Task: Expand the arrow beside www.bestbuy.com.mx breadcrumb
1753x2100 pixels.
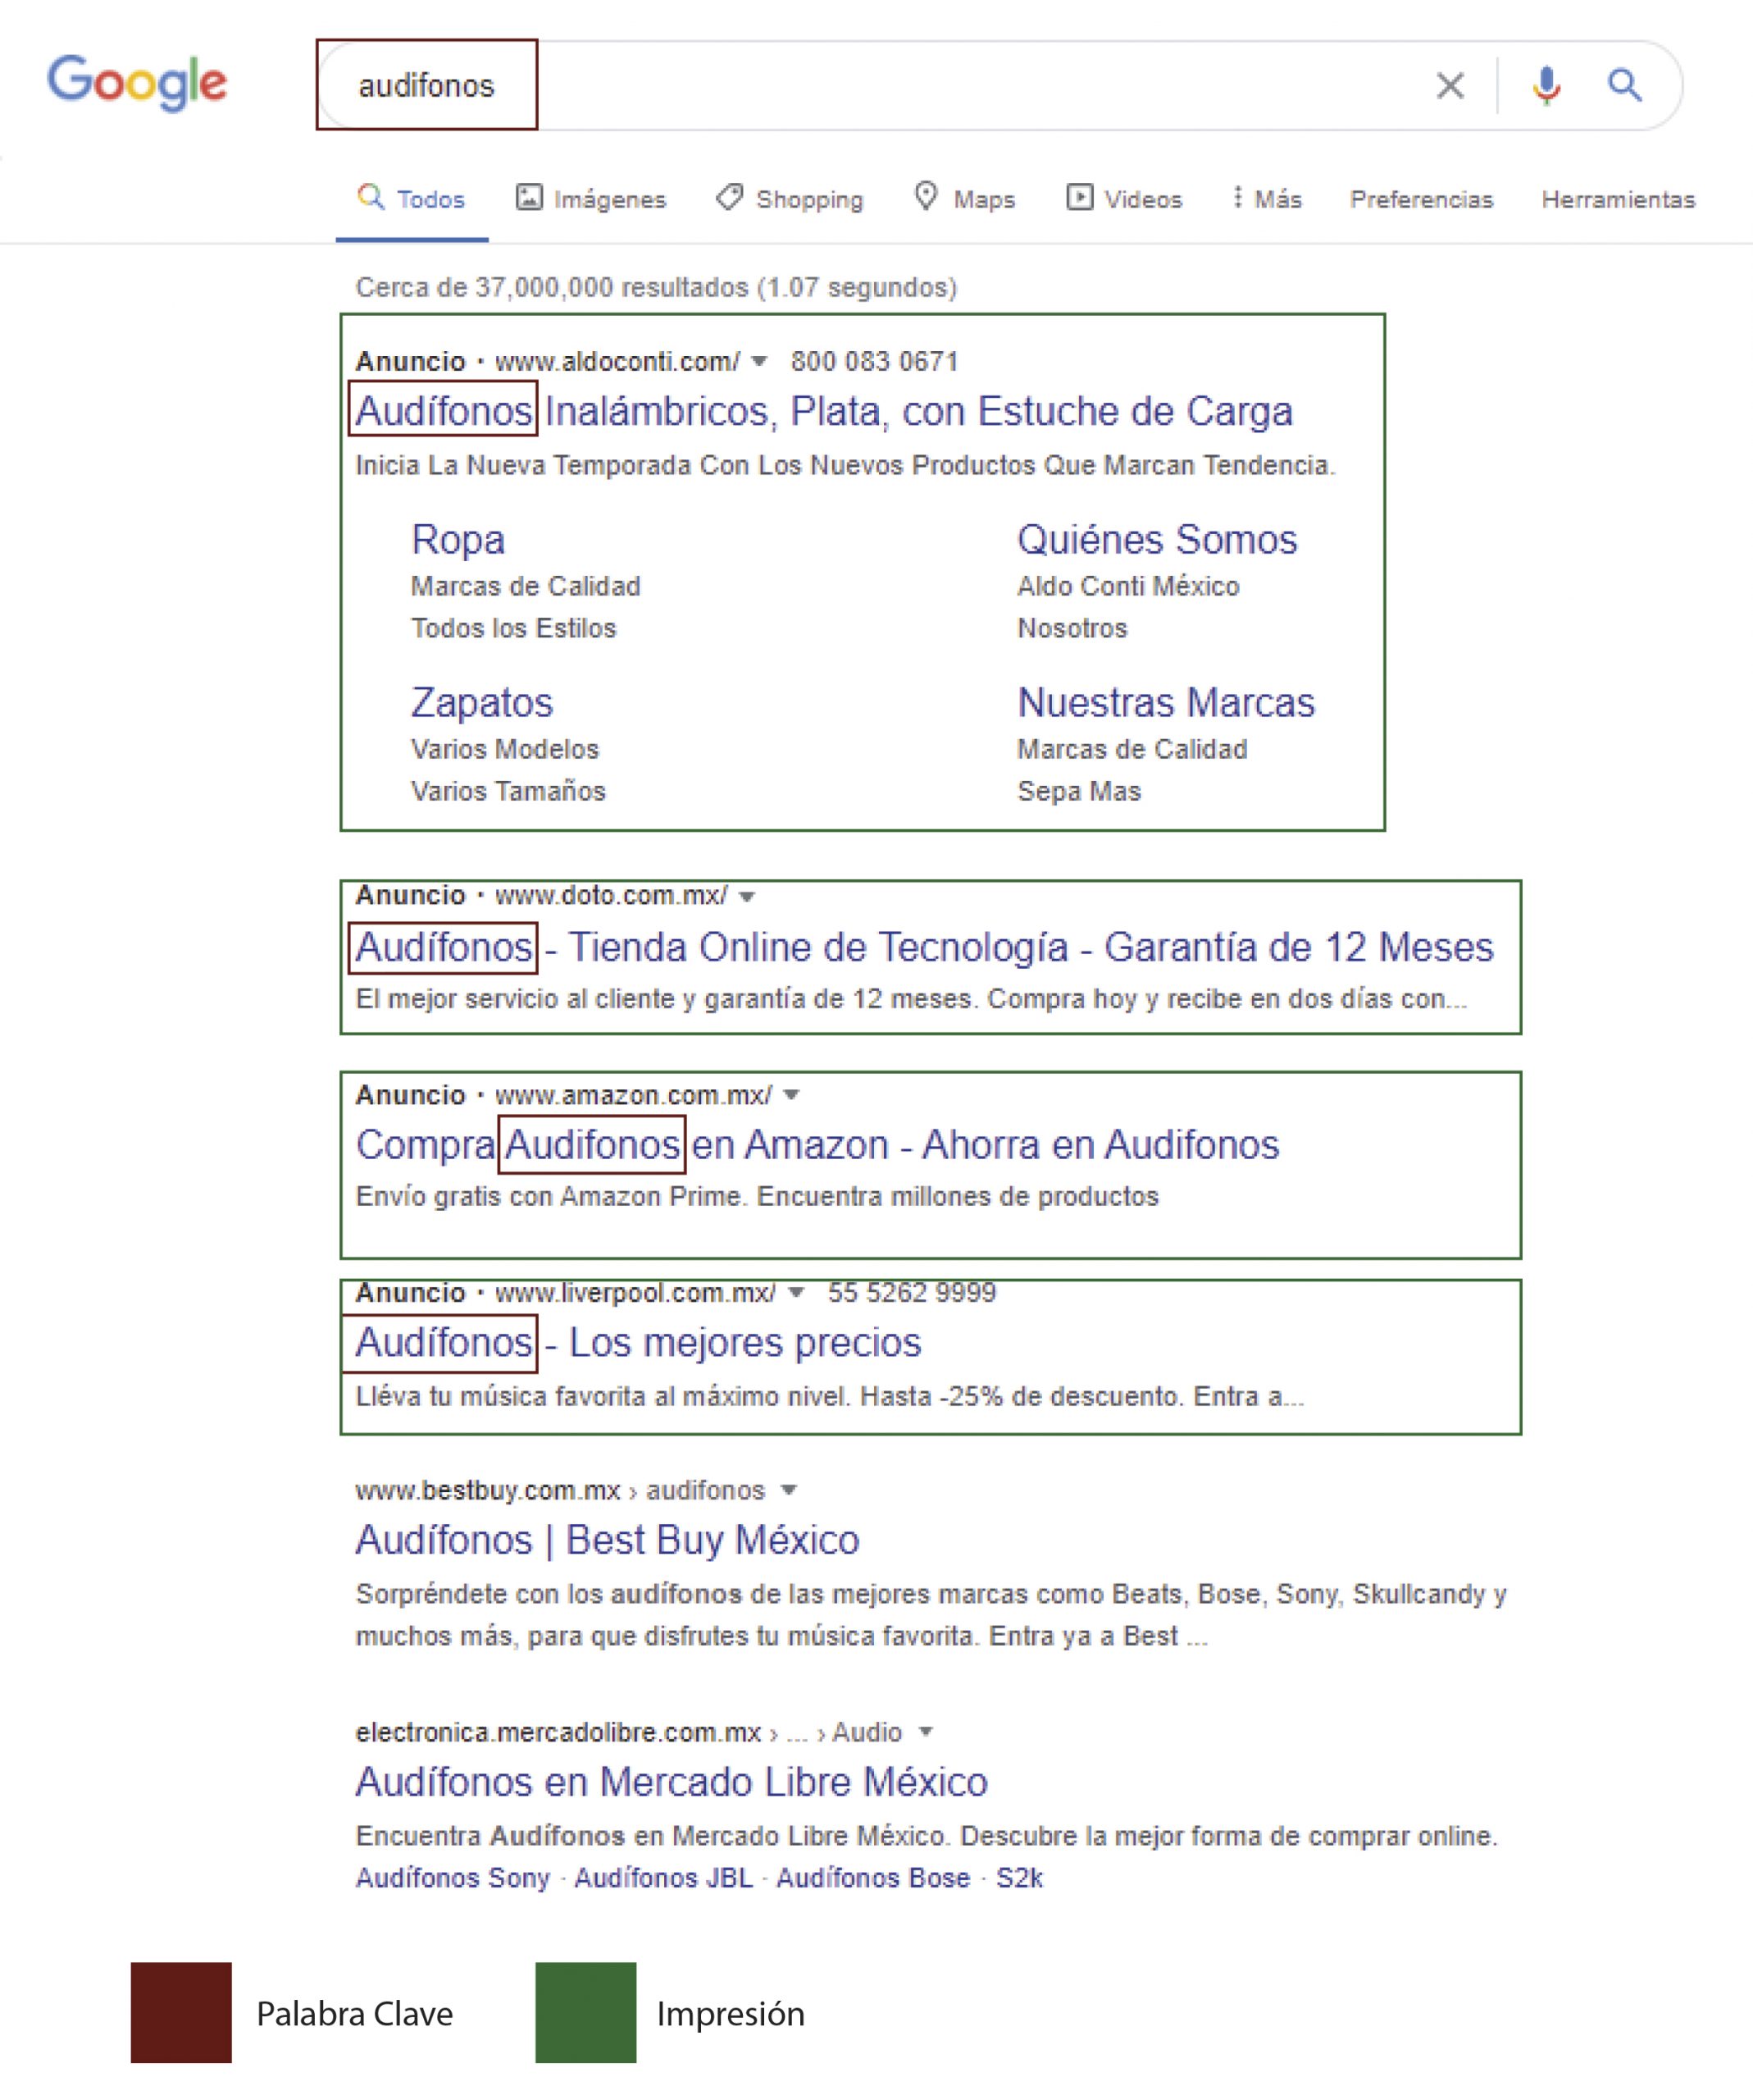Action: pos(790,1490)
